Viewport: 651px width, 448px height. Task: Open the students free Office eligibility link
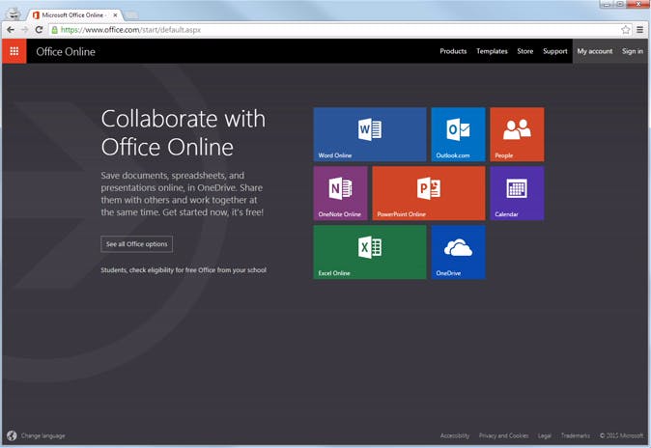(184, 270)
